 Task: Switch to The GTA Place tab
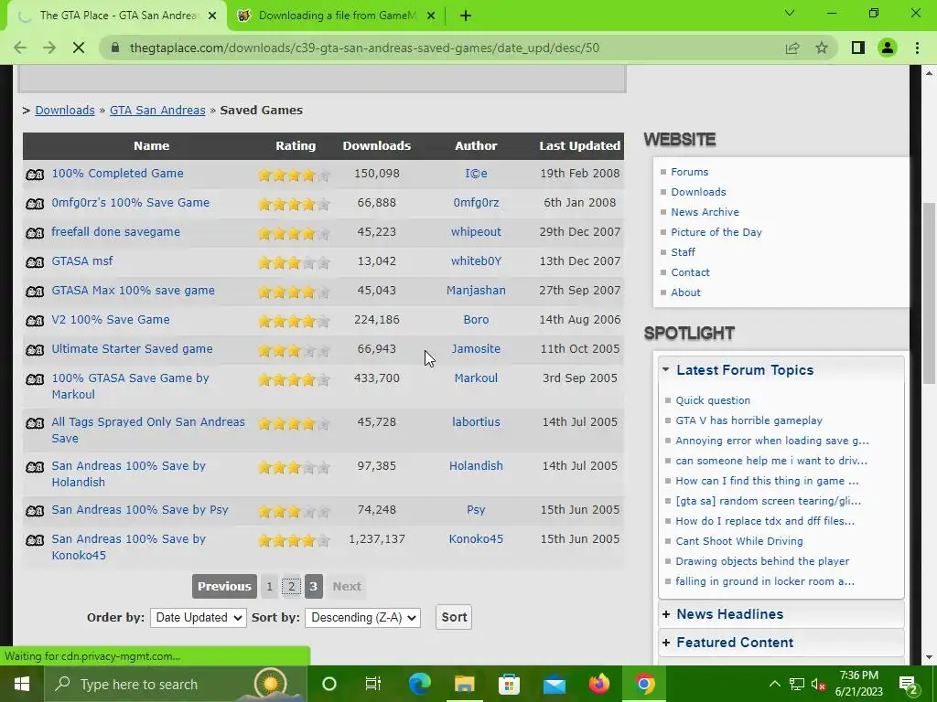pyautogui.click(x=116, y=16)
